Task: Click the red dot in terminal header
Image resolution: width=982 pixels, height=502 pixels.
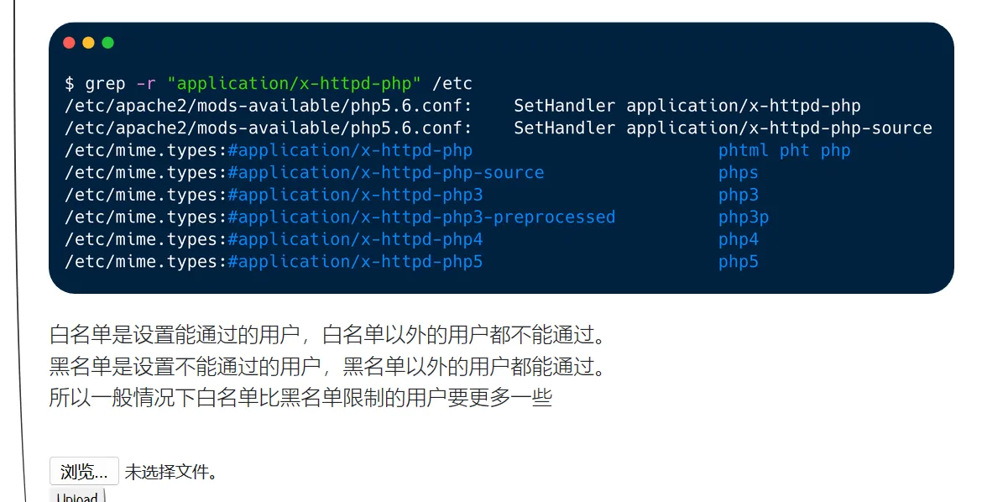Action: (69, 43)
